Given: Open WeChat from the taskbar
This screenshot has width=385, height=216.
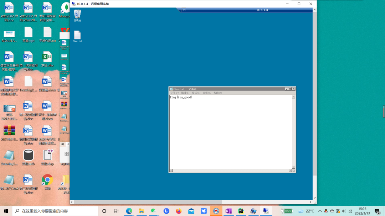Looking at the screenshot, I should (154, 211).
